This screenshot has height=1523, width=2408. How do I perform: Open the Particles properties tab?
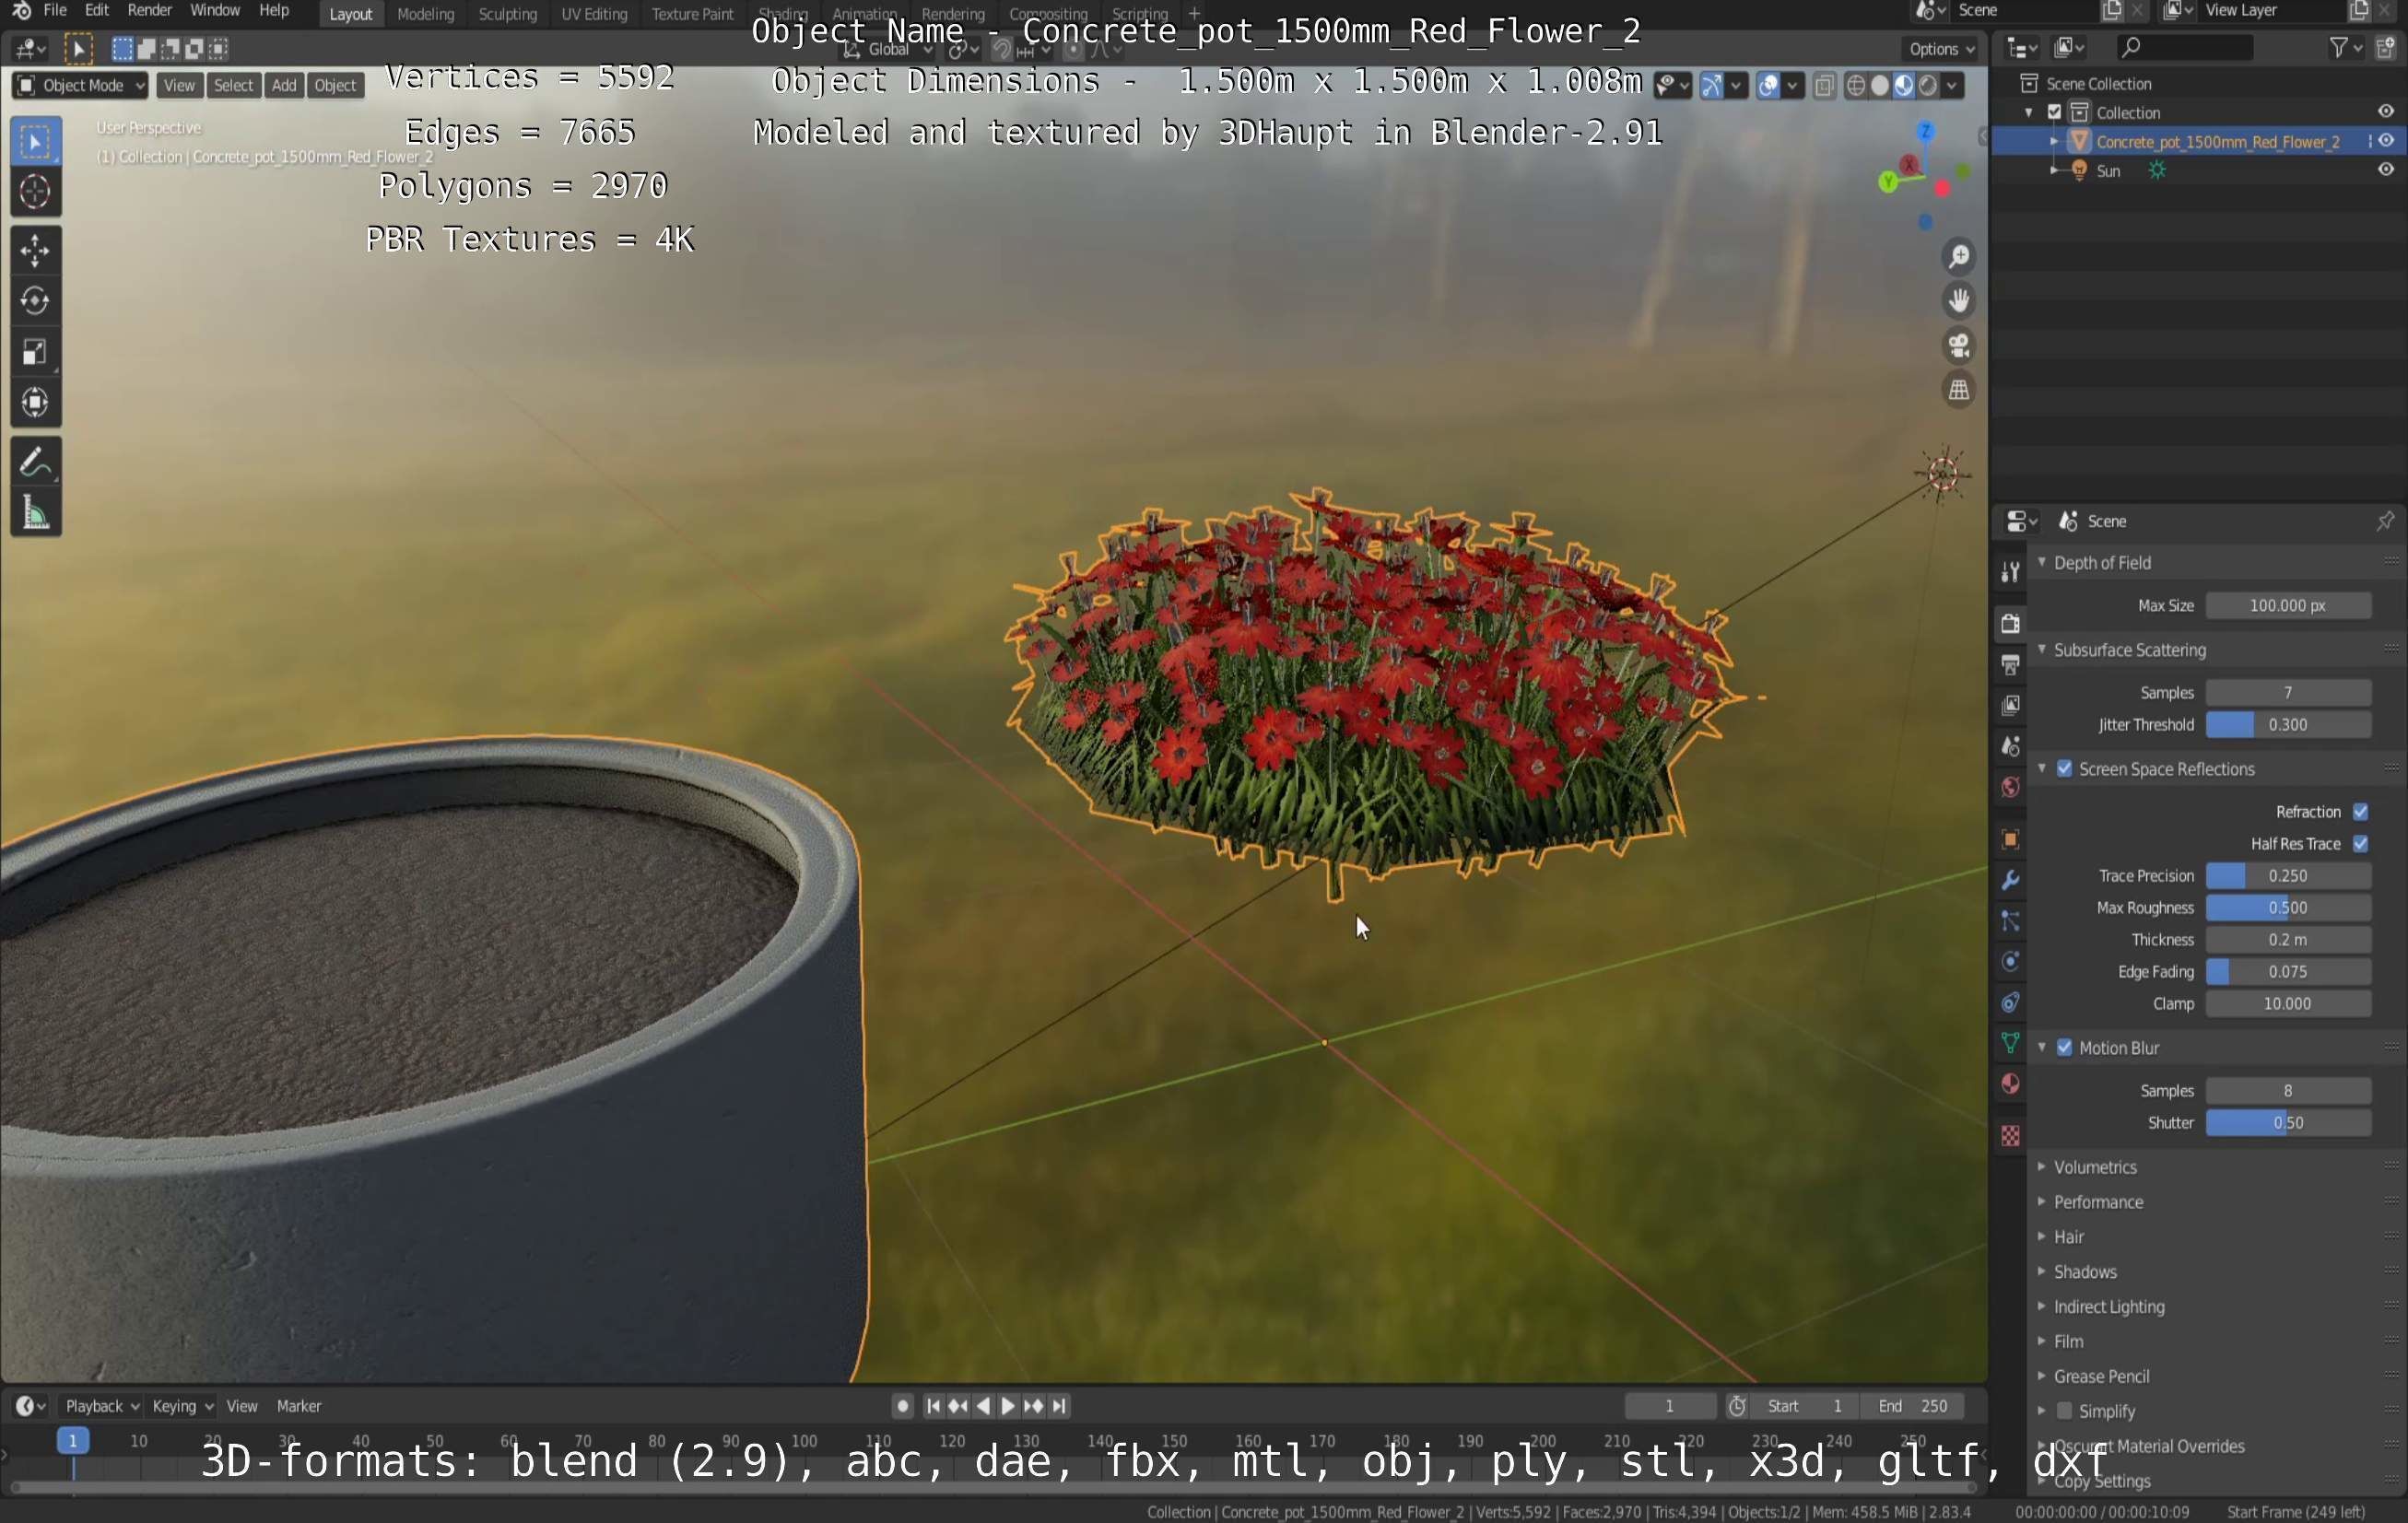point(2010,922)
